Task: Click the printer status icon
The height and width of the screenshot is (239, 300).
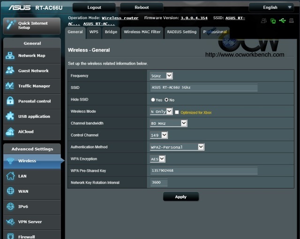Action: 292,21
